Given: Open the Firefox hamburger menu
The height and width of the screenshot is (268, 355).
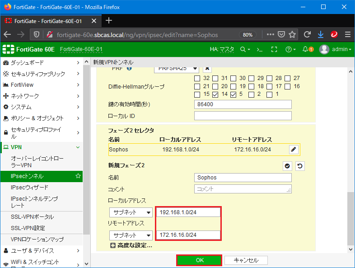Looking at the screenshot, I should pos(348,35).
